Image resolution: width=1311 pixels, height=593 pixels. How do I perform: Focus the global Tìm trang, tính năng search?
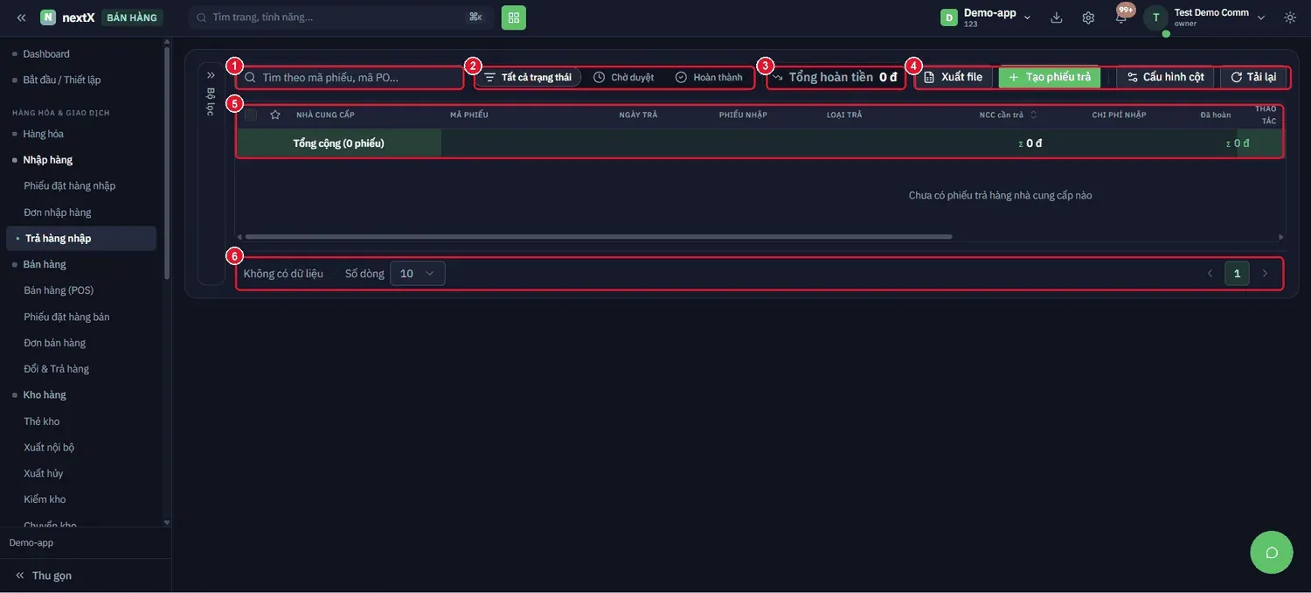[341, 17]
